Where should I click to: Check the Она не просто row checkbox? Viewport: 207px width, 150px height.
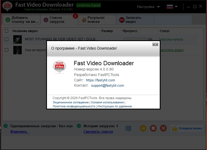[6, 50]
